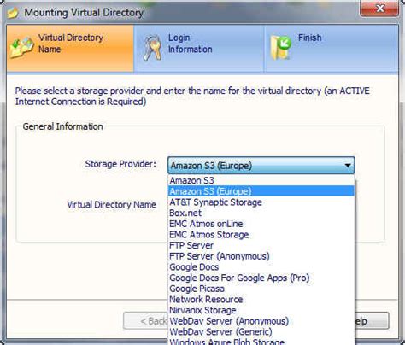Click the Finish folder icon

(x=280, y=48)
